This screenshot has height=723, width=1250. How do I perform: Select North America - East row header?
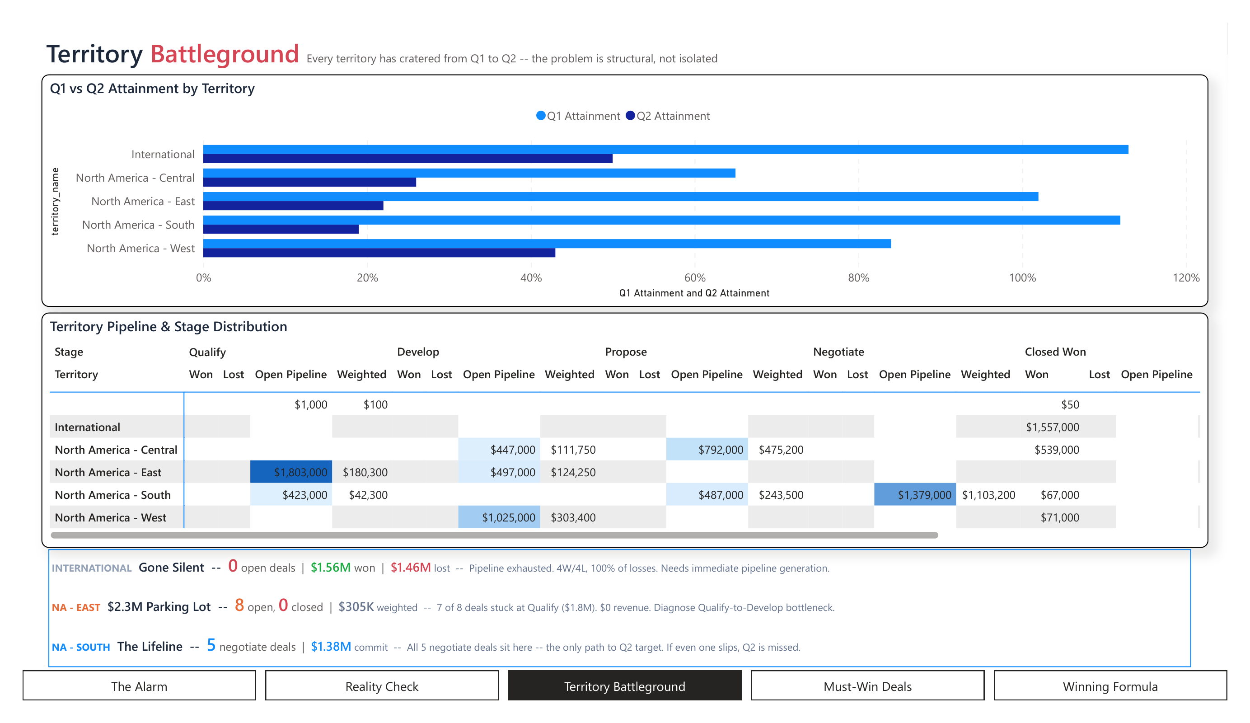108,472
